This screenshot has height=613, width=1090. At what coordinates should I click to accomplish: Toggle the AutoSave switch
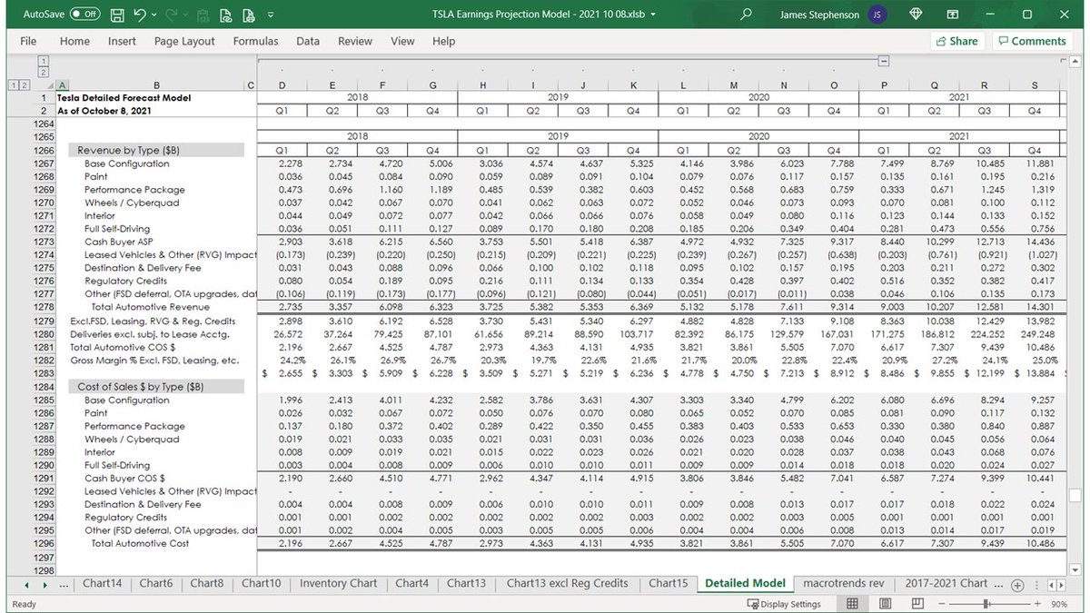85,15
